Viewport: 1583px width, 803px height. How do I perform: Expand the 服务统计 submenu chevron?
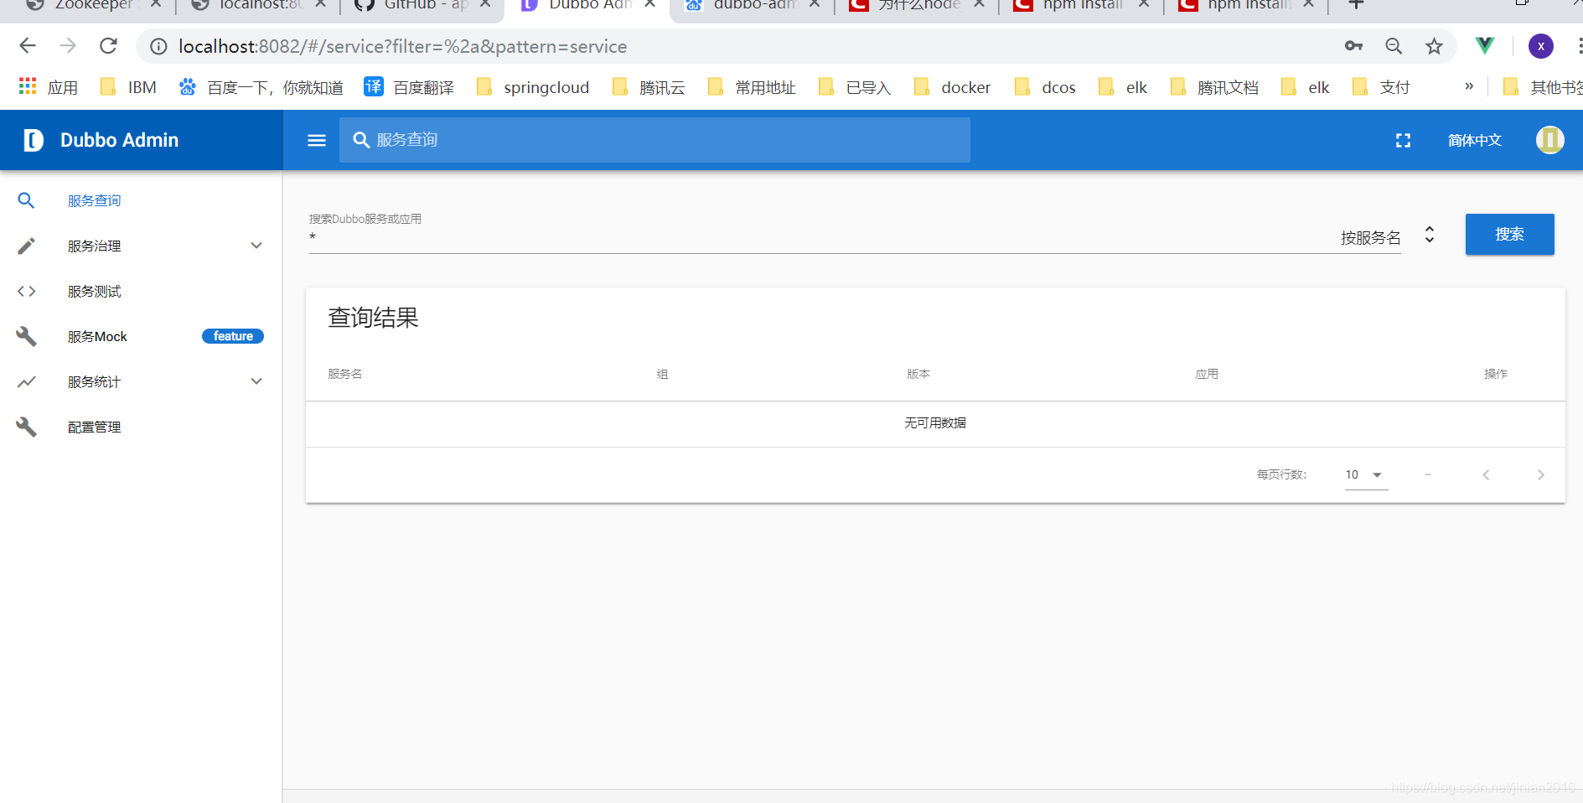click(256, 381)
